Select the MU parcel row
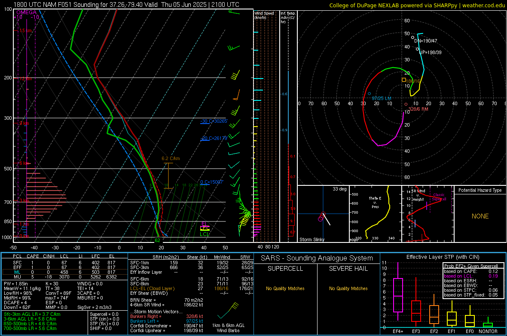Viewport: 507px width, 336px height. pyautogui.click(x=64, y=277)
